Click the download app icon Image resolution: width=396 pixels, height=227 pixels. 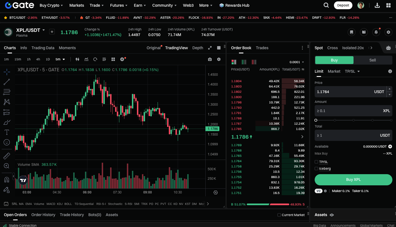[x=377, y=5]
